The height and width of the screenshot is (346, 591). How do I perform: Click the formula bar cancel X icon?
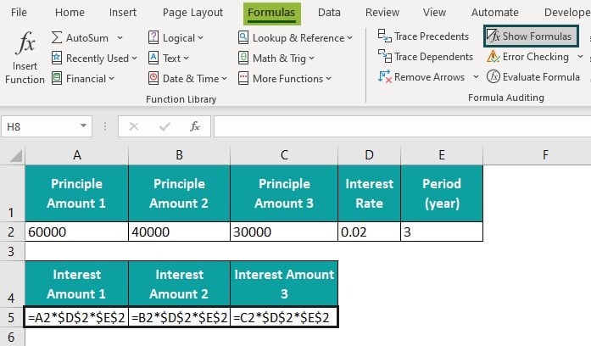134,126
